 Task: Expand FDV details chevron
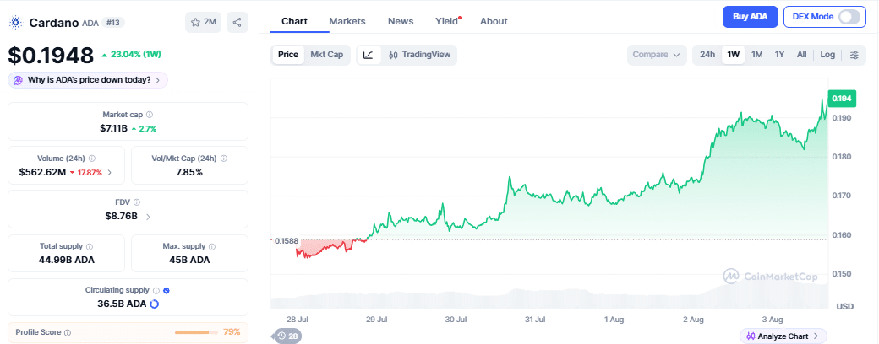click(148, 217)
